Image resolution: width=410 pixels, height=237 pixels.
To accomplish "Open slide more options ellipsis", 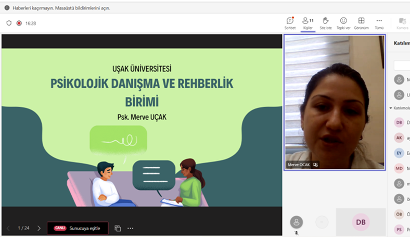I will pos(131,228).
